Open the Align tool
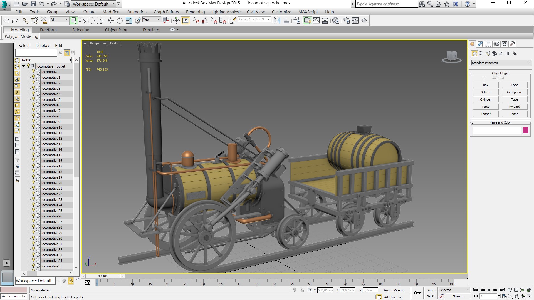 tap(286, 20)
